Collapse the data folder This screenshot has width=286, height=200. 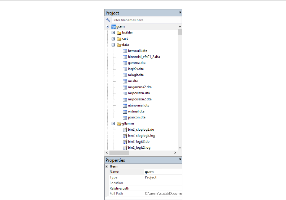[113, 45]
